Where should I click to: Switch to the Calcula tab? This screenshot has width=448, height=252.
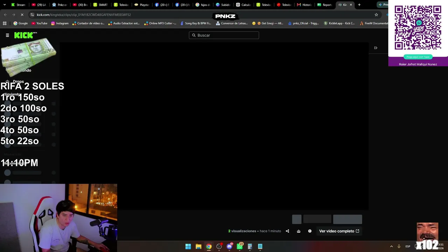click(243, 5)
